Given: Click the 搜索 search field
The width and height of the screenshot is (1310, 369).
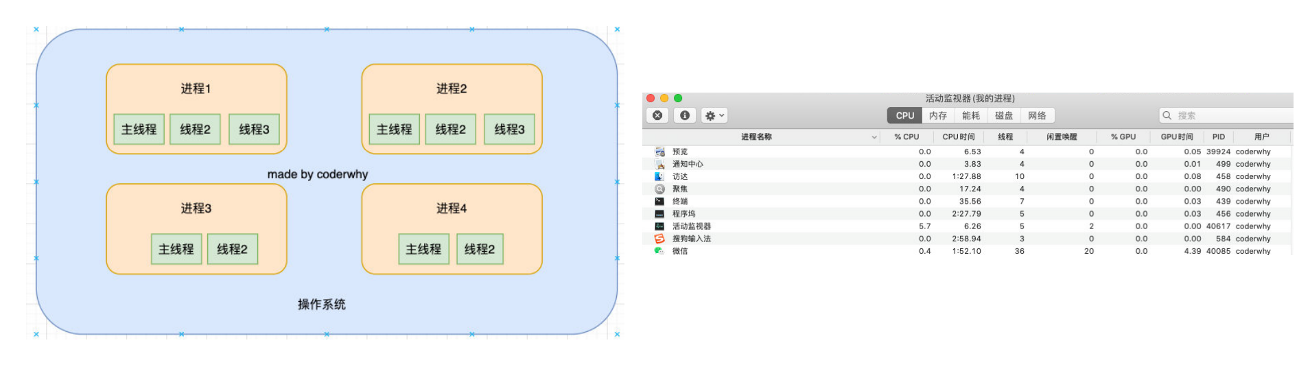Looking at the screenshot, I should (x=1226, y=115).
